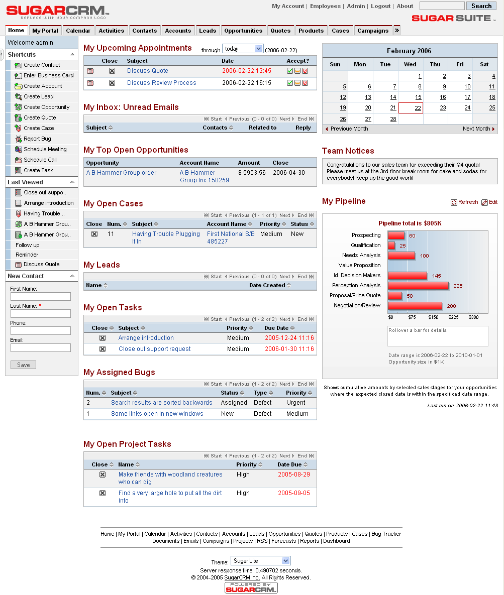The image size is (504, 595).
Task: Open the through today date range dropdown
Action: click(243, 49)
